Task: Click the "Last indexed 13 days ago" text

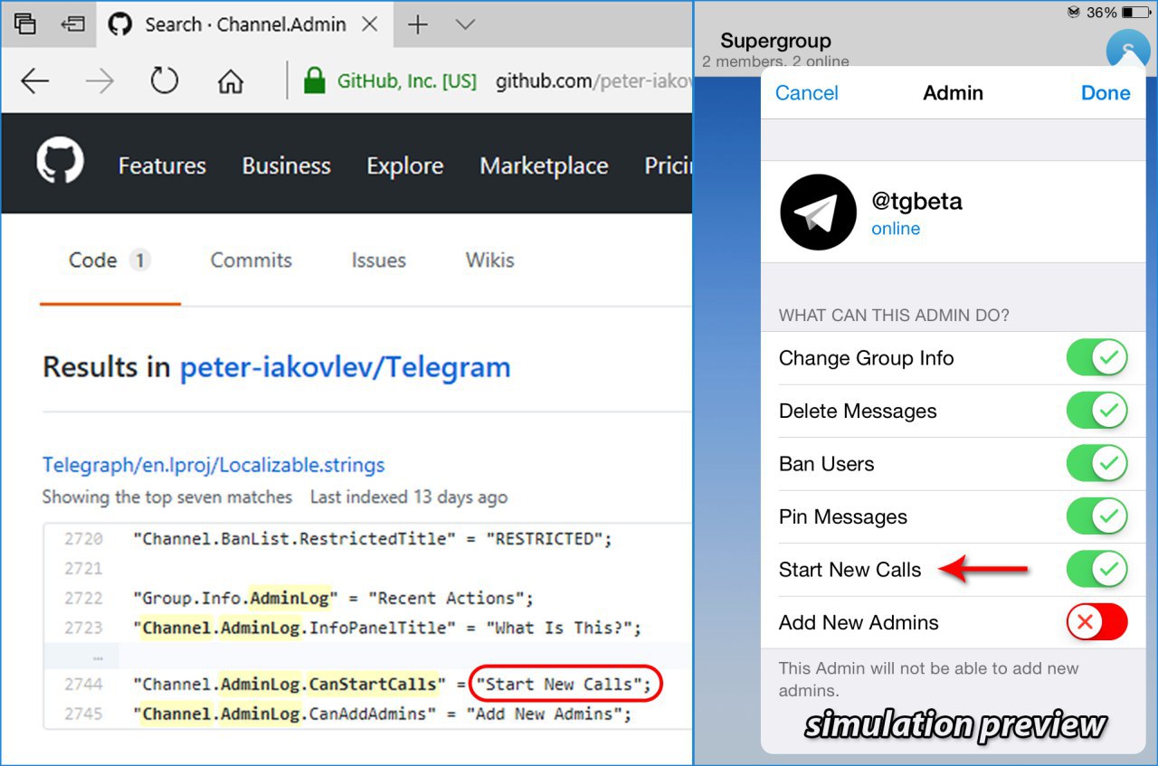Action: (409, 497)
